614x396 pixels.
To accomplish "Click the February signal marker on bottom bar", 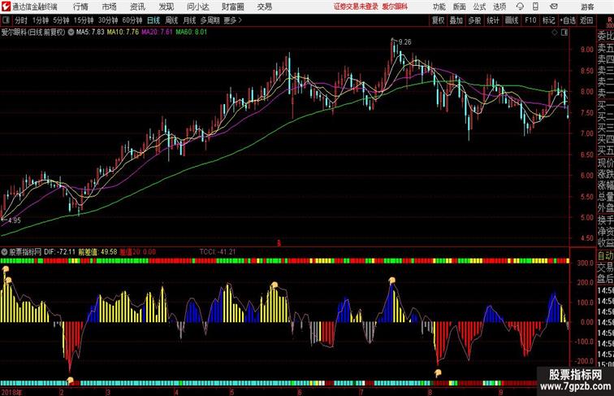I will [x=70, y=381].
